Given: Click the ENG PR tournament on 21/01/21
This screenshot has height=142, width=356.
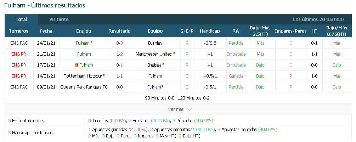Looking at the screenshot, I should tap(18, 54).
